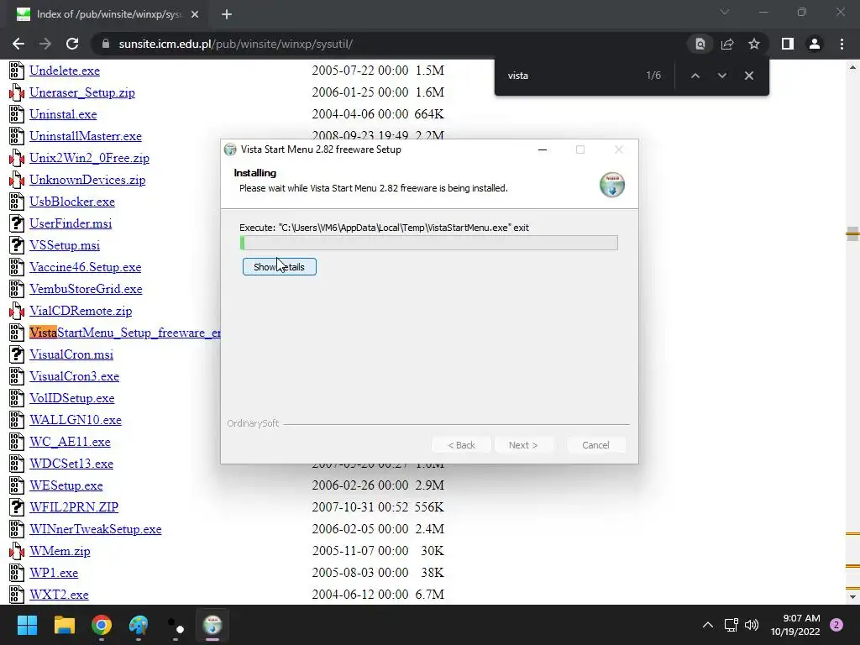Reload the sunsite page
Image resolution: width=860 pixels, height=645 pixels.
(72, 44)
